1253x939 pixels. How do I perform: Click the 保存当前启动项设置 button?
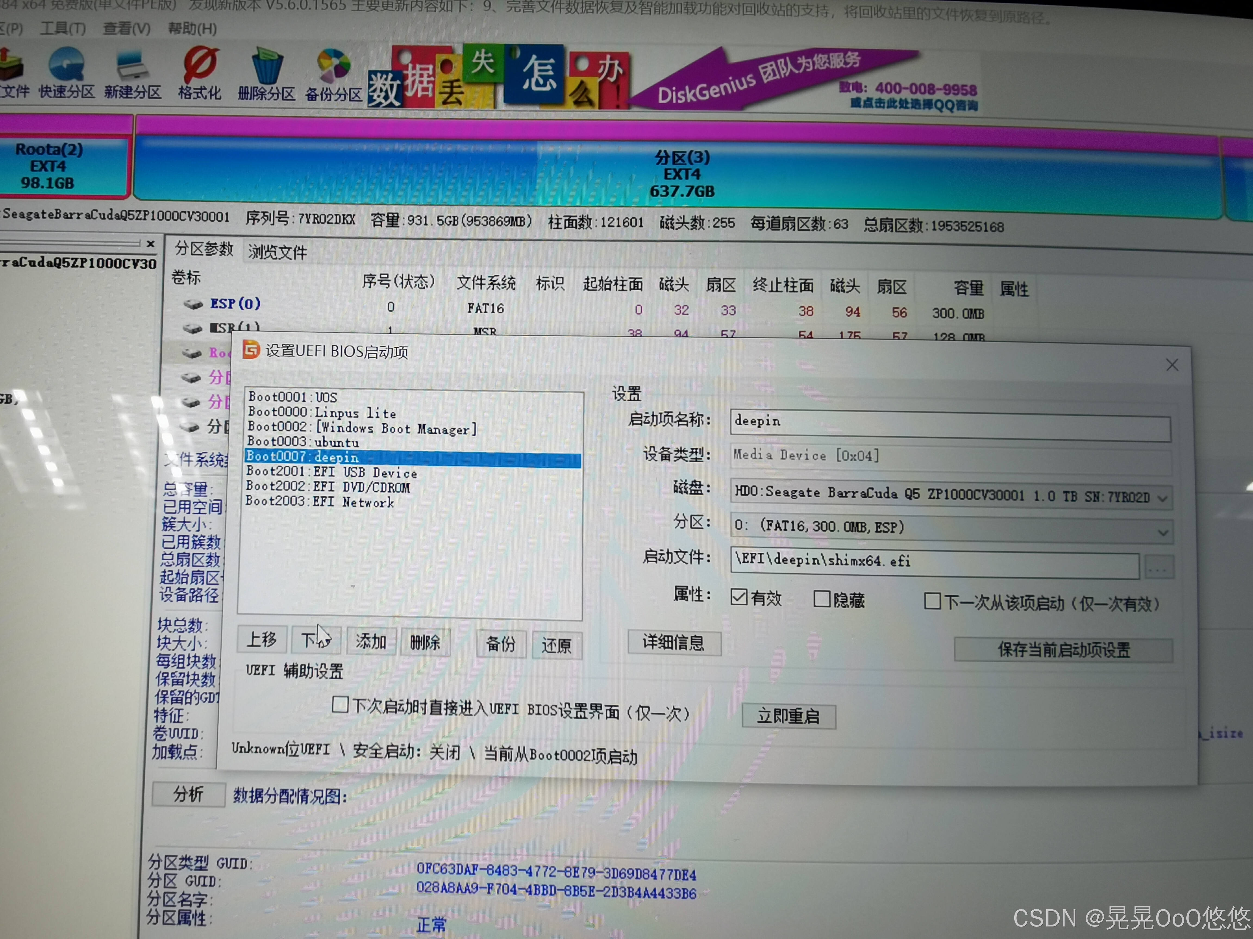(x=1063, y=650)
